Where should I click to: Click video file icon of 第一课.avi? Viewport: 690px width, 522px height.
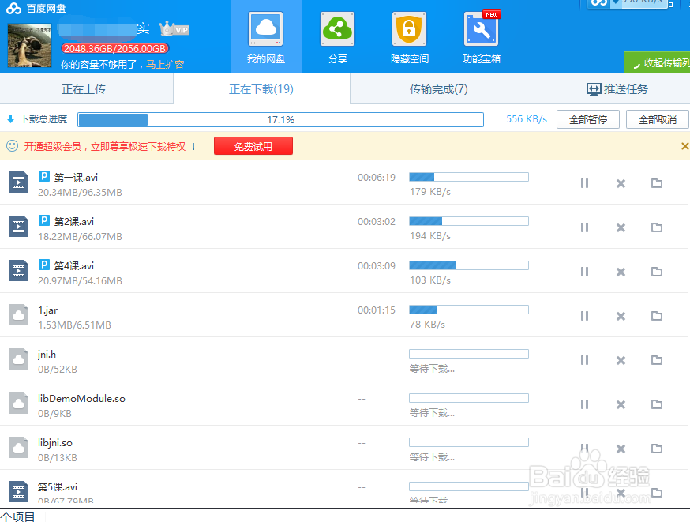(x=18, y=182)
